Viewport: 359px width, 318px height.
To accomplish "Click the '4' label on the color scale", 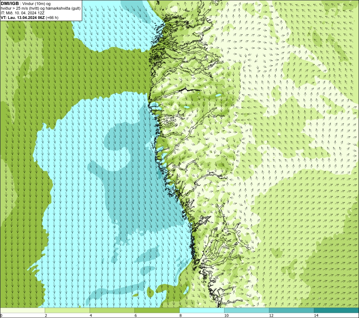I will [x=91, y=315].
